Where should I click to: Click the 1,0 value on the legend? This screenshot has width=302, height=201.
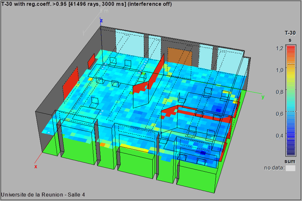click(280, 70)
